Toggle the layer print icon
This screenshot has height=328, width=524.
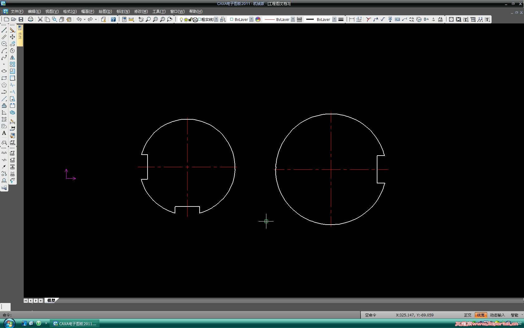point(195,20)
